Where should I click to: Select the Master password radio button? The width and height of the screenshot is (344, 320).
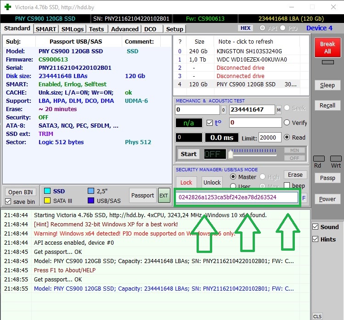tap(233, 177)
